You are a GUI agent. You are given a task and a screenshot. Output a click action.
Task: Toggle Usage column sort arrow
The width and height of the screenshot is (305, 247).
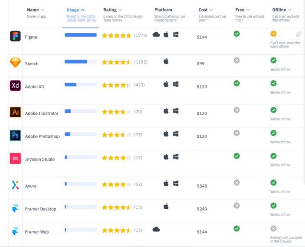click(83, 10)
